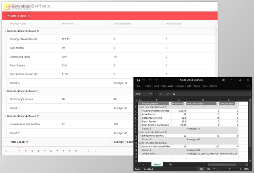Open Units In Stock filter dropdown in Excel
This screenshot has height=173, width=254.
point(237,103)
